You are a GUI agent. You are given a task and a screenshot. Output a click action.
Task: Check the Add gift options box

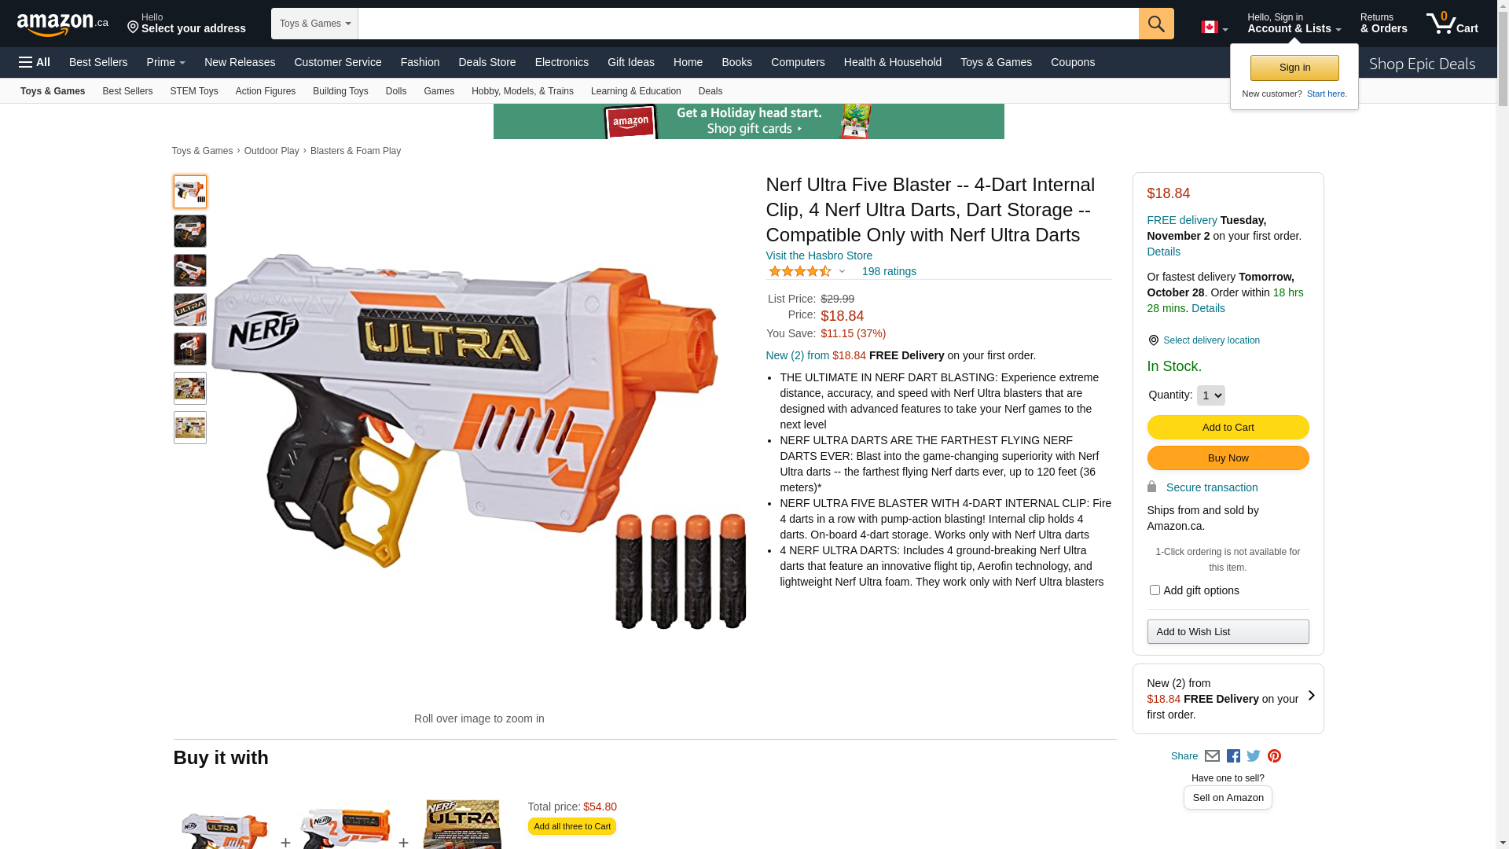[1155, 590]
